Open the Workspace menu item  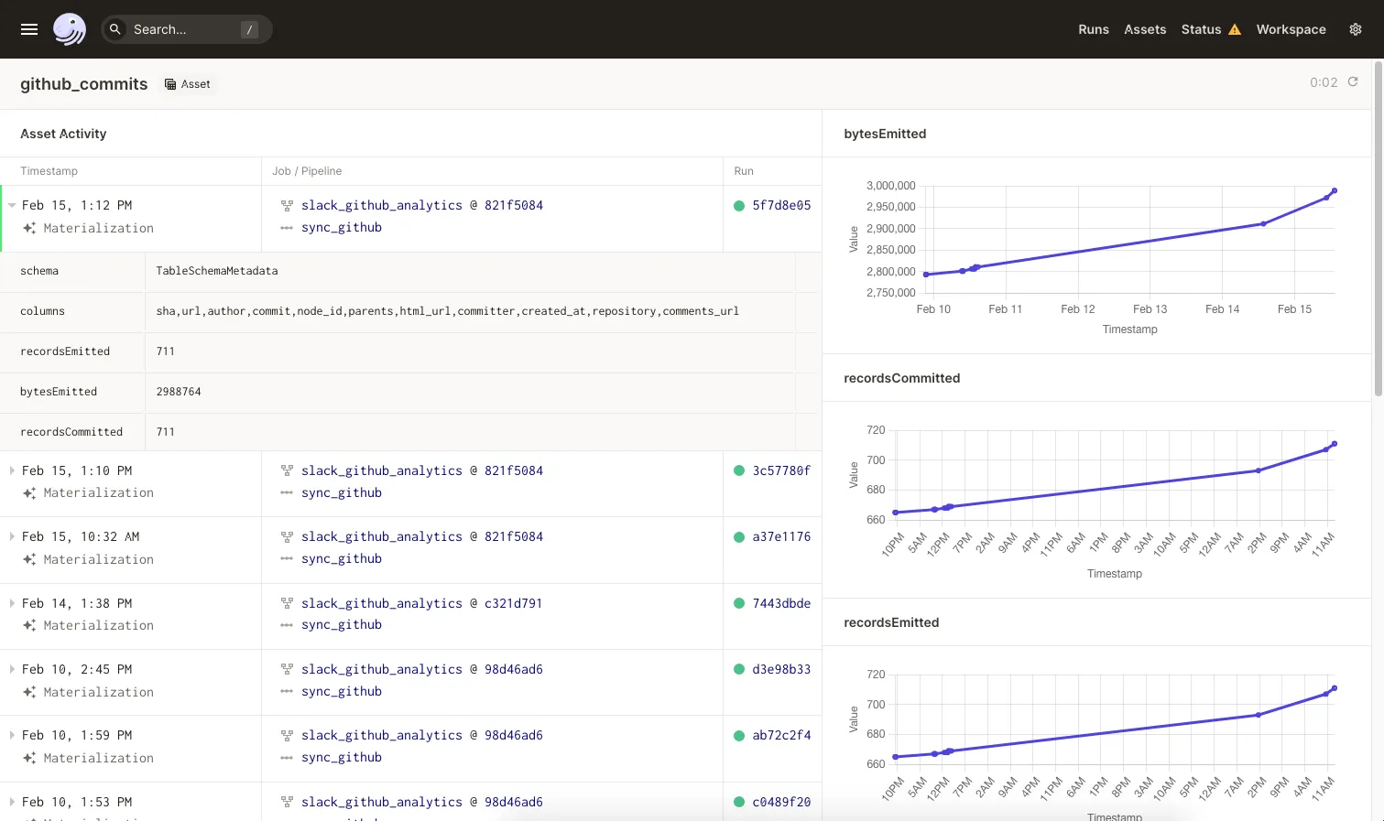coord(1291,29)
